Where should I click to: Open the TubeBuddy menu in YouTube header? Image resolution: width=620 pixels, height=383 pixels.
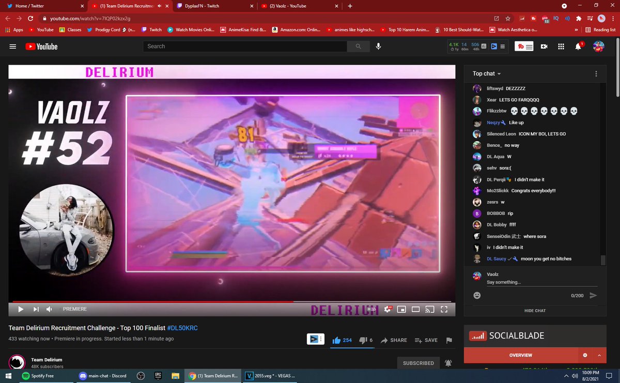click(x=524, y=47)
